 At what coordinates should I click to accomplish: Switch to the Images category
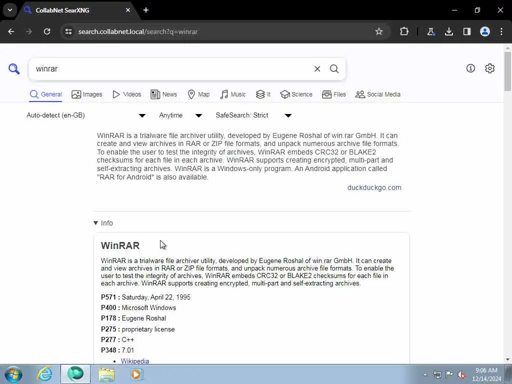click(x=87, y=94)
